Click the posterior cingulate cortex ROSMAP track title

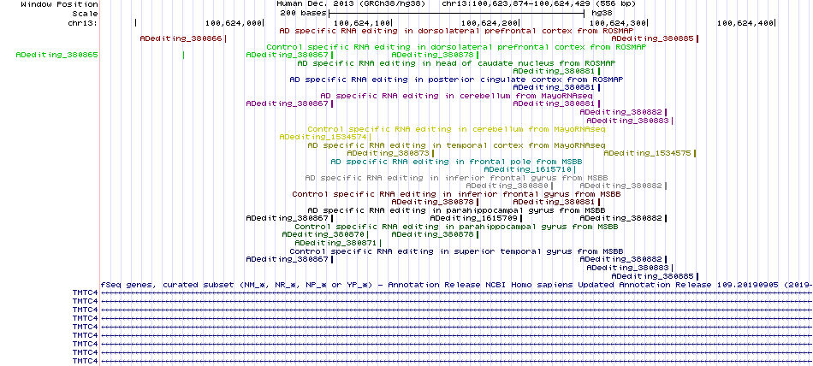(x=456, y=80)
